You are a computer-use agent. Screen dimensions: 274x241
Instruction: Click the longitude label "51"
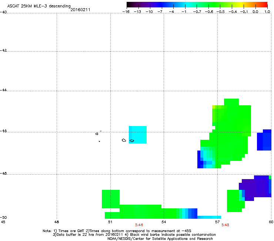[x=110, y=222]
